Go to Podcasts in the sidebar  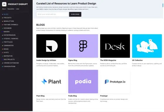tap(7, 18)
